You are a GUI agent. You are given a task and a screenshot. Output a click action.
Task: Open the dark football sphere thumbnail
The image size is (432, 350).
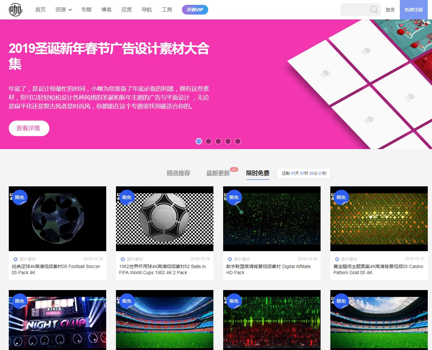57,219
